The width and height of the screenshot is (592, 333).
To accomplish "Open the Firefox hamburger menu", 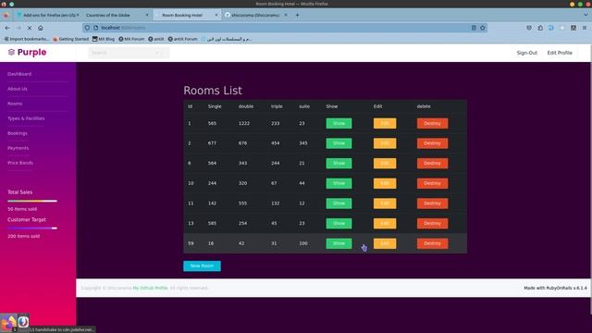I will point(585,28).
